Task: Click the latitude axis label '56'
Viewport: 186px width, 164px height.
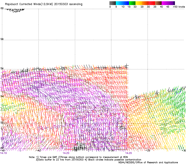Action: point(2,68)
